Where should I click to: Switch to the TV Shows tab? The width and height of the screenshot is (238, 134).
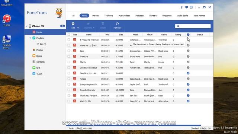[x=109, y=16]
